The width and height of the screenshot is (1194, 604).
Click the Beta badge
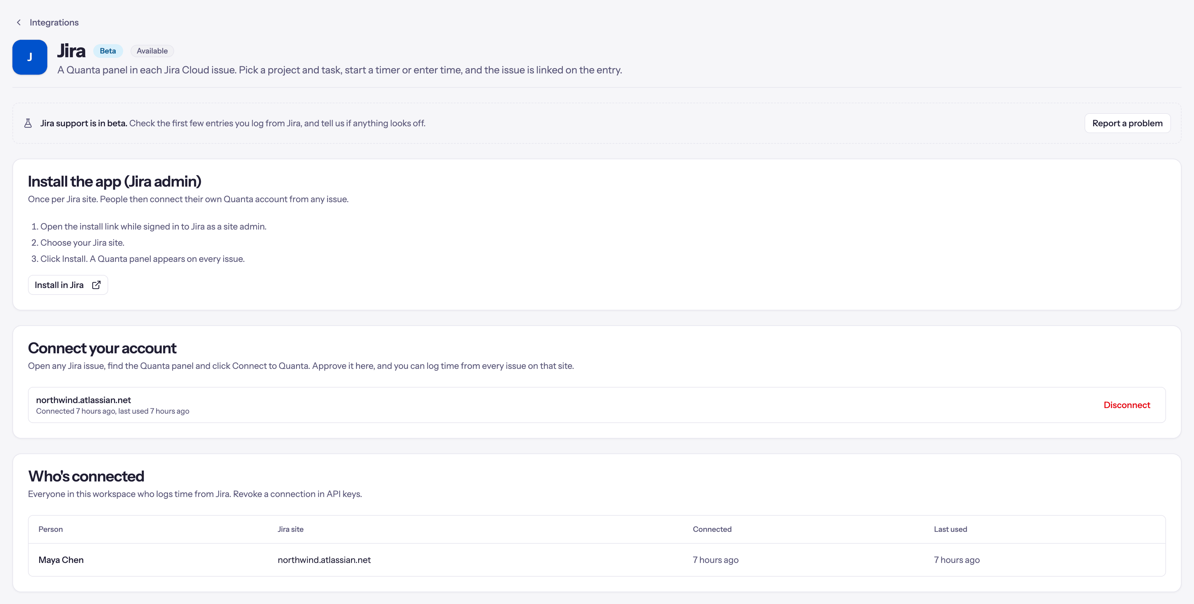tap(108, 51)
